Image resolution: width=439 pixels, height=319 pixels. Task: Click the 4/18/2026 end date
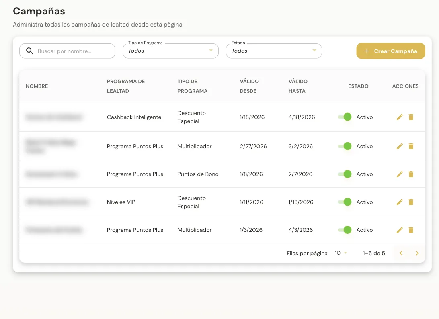click(302, 117)
